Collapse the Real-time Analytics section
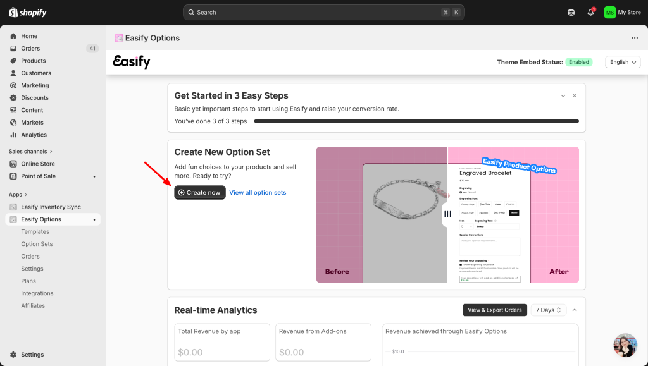Viewport: 648px width, 366px height. coord(575,310)
